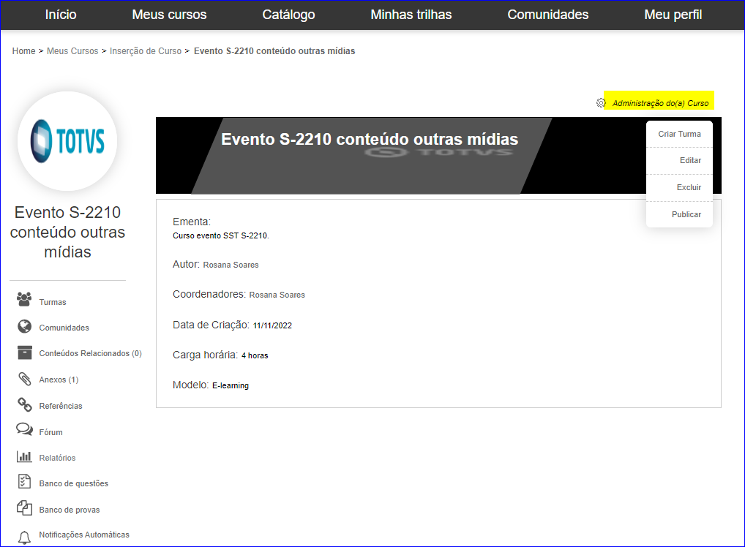Viewport: 745px width, 547px height.
Task: Select Excluir from the admin menu
Action: coord(679,187)
